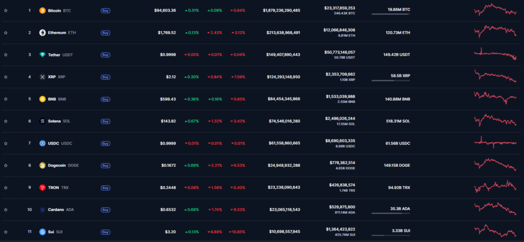Star Ethereum to add to watchlist
The height and width of the screenshot is (242, 524).
6,33
